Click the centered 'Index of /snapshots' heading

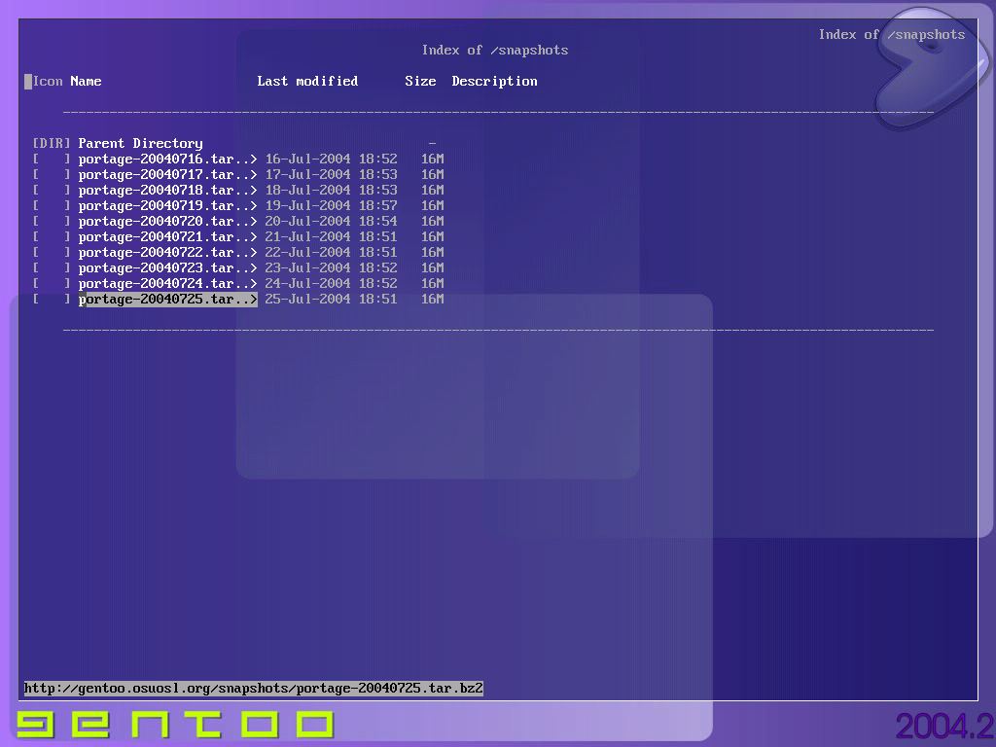pos(495,51)
